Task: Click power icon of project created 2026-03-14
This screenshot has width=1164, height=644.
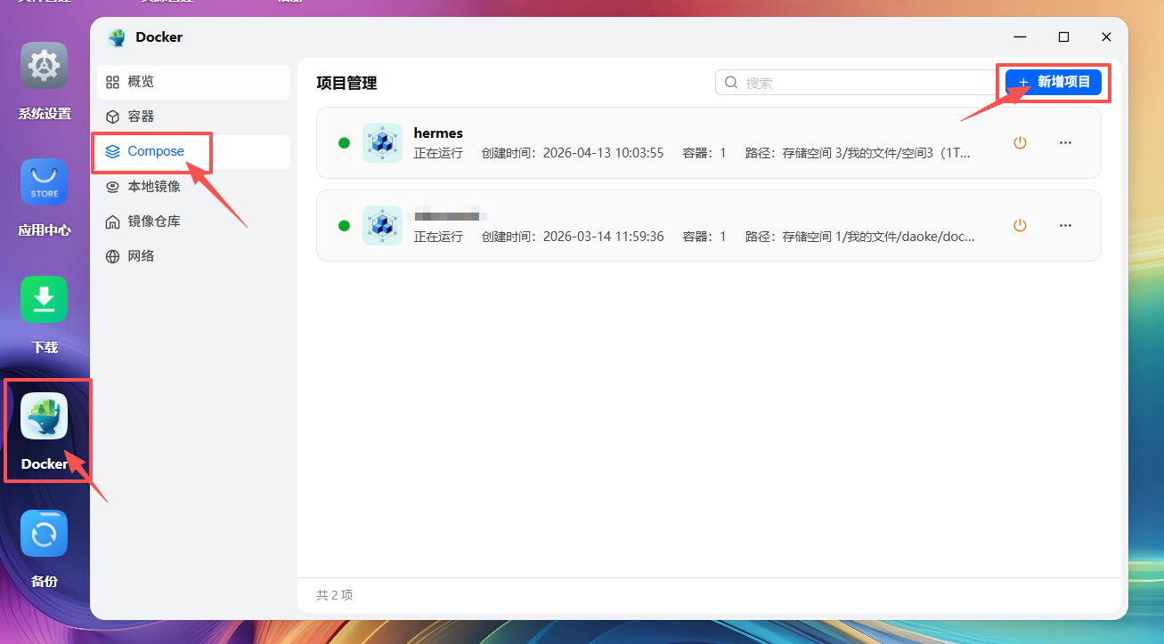Action: pyautogui.click(x=1021, y=225)
